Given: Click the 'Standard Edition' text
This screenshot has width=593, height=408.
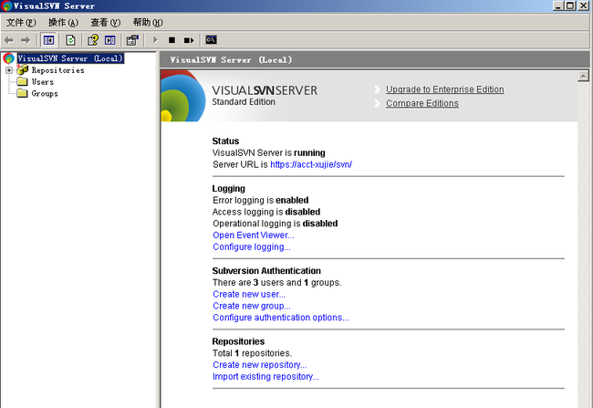Looking at the screenshot, I should (244, 102).
